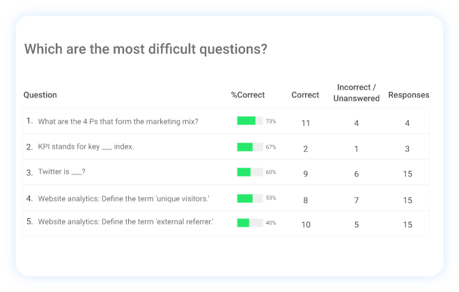Click the 53% correct progress bar
This screenshot has height=292, width=459.
coord(250,198)
